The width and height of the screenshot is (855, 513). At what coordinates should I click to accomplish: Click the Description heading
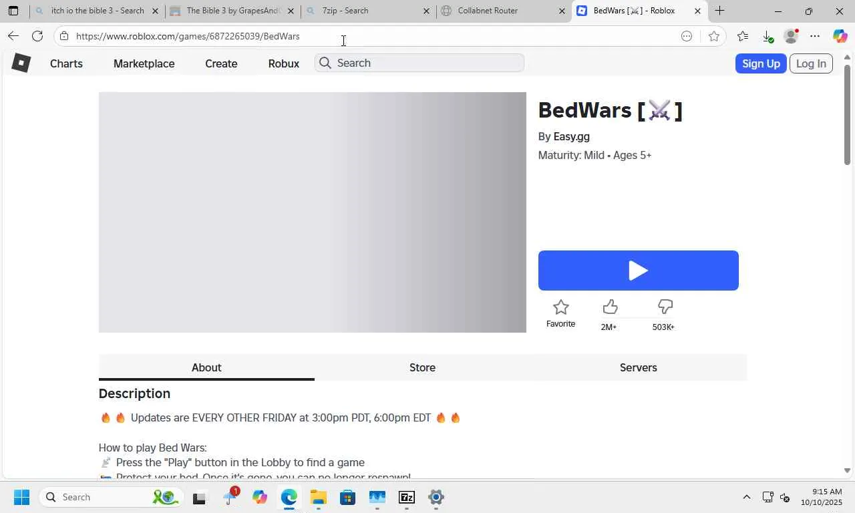coord(134,393)
